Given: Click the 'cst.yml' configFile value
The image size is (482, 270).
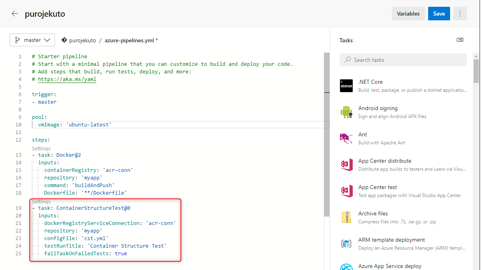Looking at the screenshot, I should [95, 238].
